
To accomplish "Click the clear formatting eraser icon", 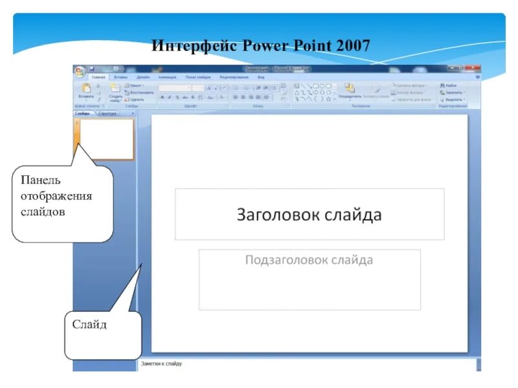I will tap(224, 88).
